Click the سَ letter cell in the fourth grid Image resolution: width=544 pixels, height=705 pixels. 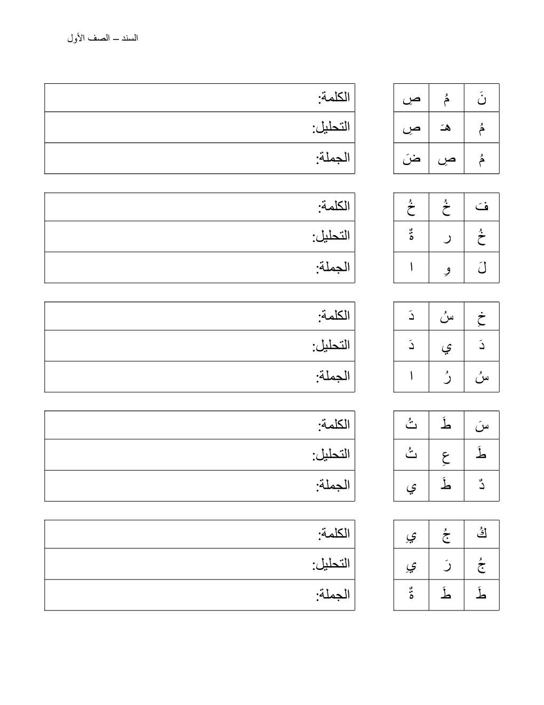coord(482,425)
